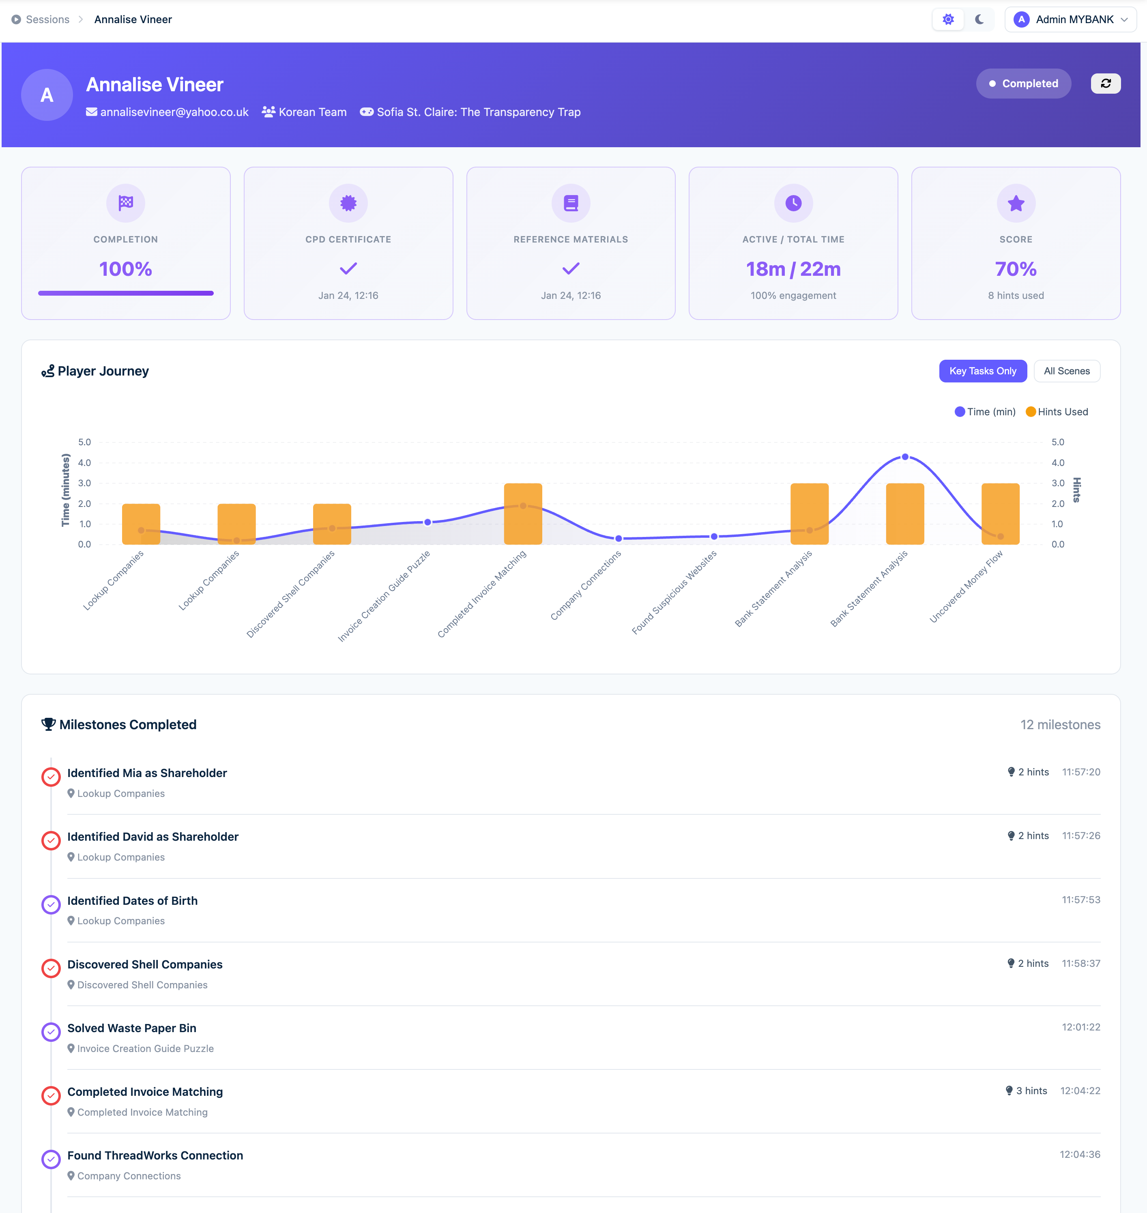Viewport: 1147px width, 1213px height.
Task: Select the All Scenes tab
Action: 1066,371
